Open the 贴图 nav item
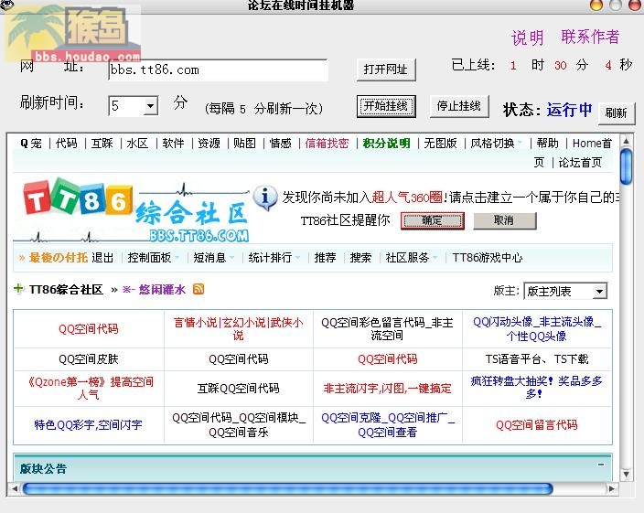 244,144
